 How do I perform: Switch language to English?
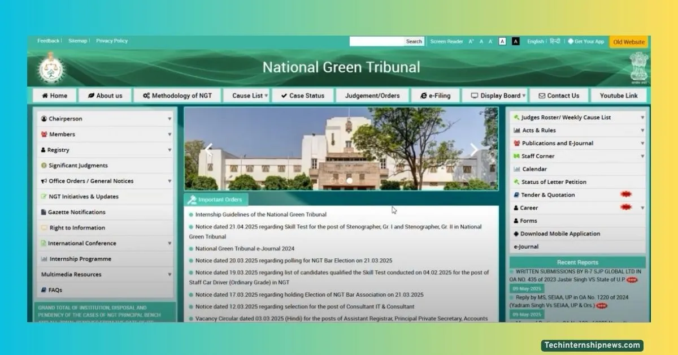click(535, 41)
